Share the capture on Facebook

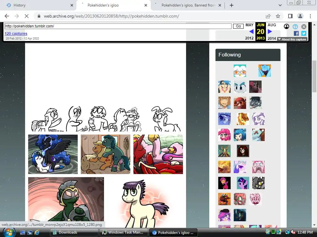[x=296, y=33]
